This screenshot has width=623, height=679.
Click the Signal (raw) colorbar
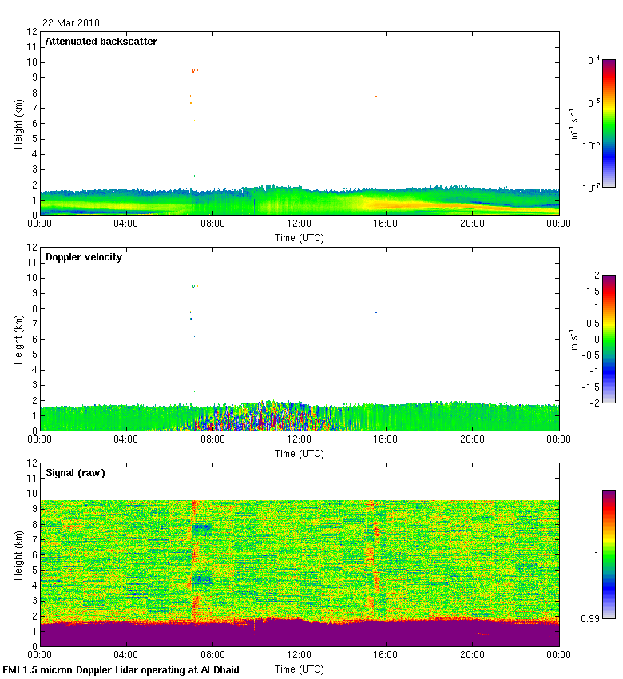609,554
